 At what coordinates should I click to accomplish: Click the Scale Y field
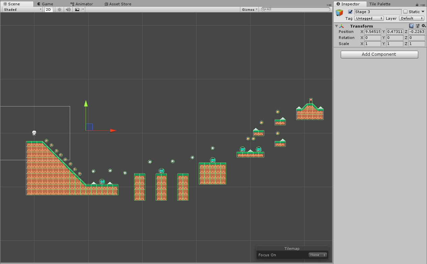[395, 44]
